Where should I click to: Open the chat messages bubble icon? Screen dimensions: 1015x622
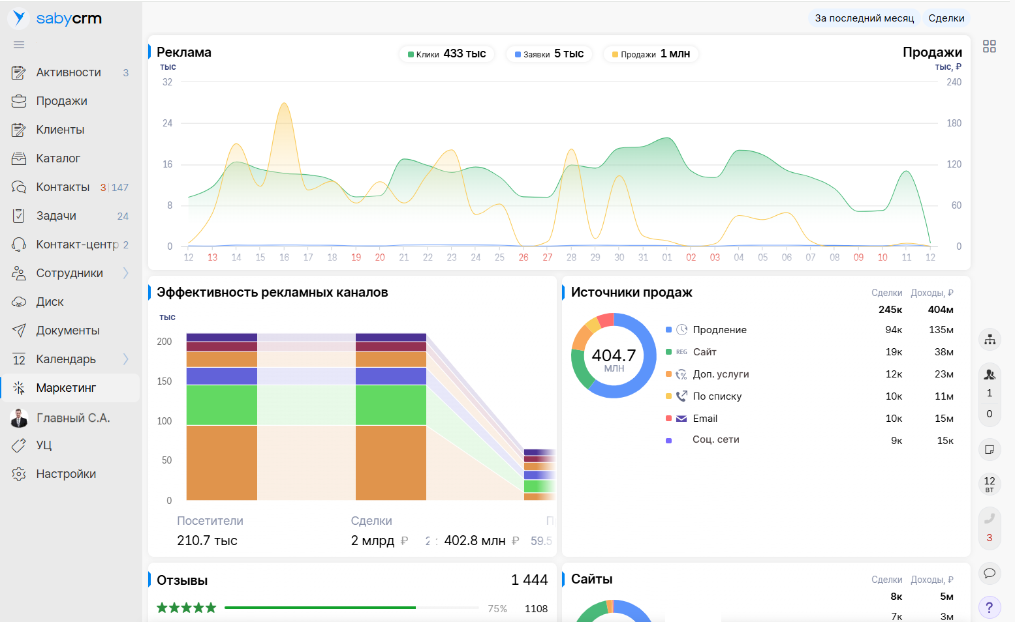(x=990, y=573)
